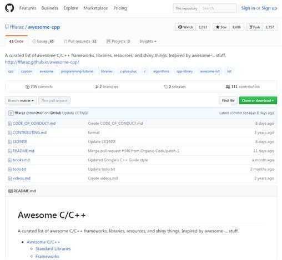Open the Update LICENSE latest commit message
This screenshot has width=282, height=260.
point(75,113)
